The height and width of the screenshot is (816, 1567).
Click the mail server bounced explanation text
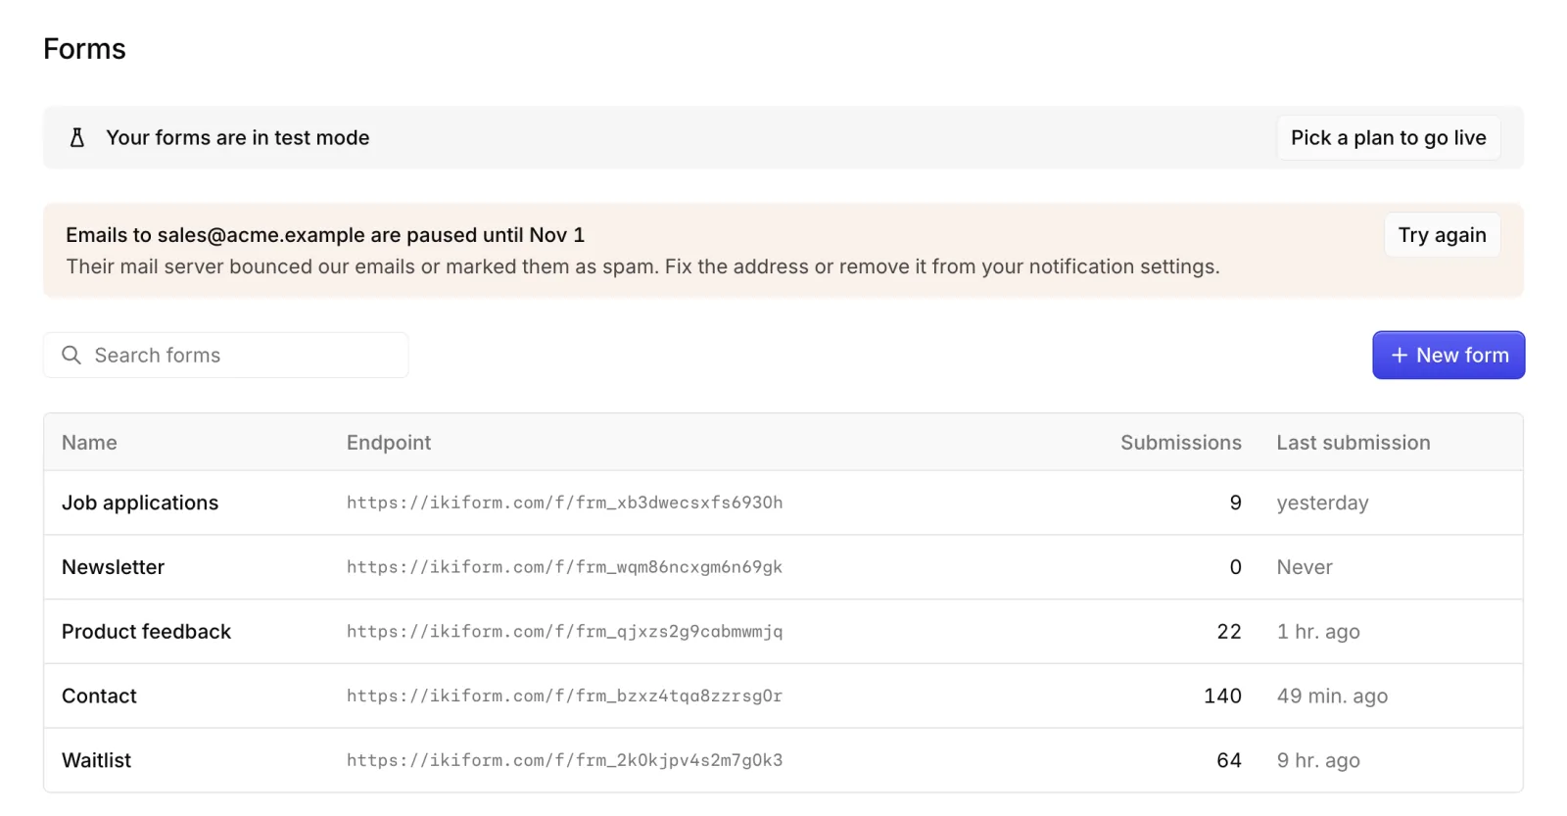pyautogui.click(x=642, y=266)
